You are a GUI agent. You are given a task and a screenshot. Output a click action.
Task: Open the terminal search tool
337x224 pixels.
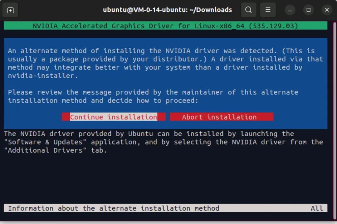pyautogui.click(x=248, y=10)
